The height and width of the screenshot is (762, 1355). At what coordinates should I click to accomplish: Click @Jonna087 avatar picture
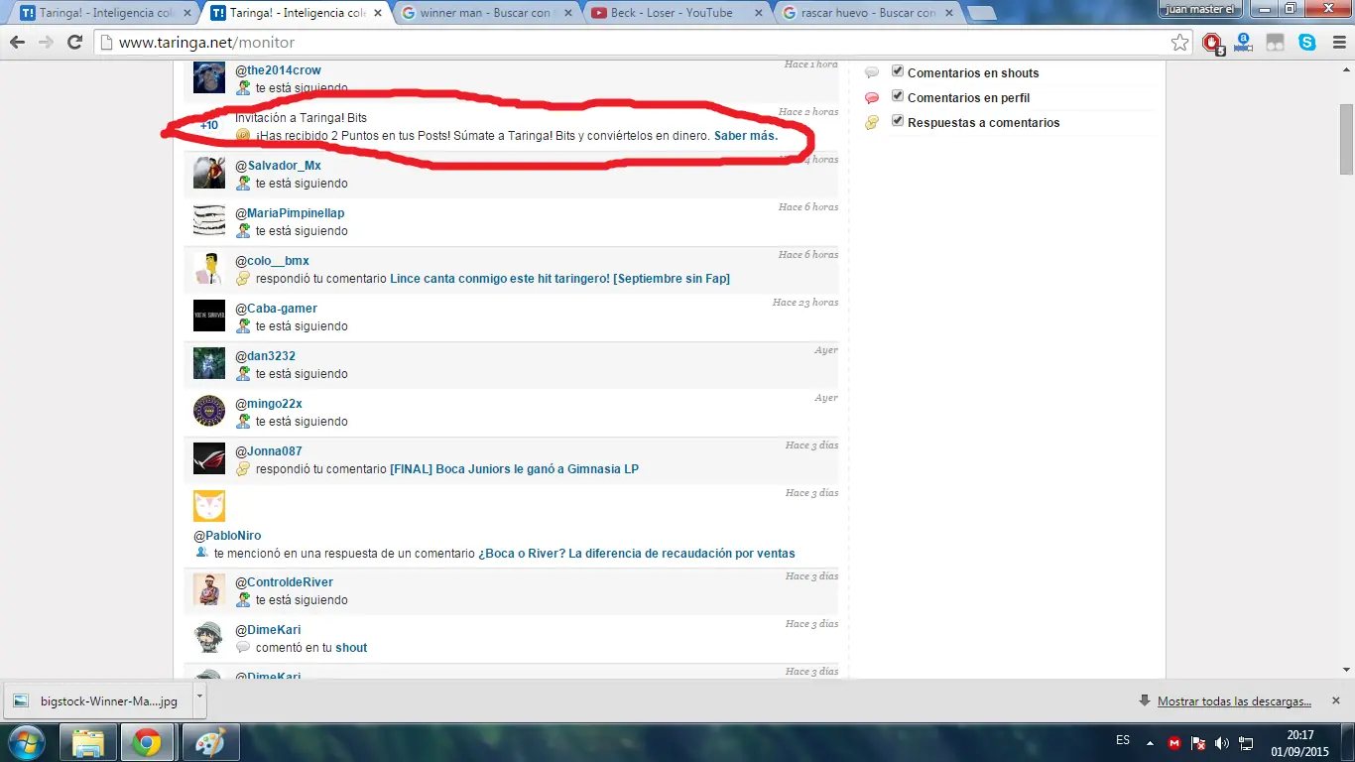coord(209,458)
